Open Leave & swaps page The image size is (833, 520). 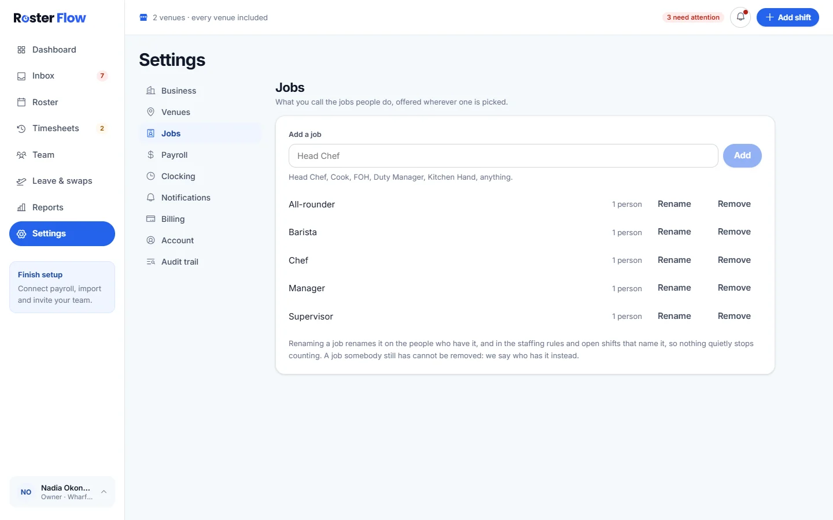[62, 181]
